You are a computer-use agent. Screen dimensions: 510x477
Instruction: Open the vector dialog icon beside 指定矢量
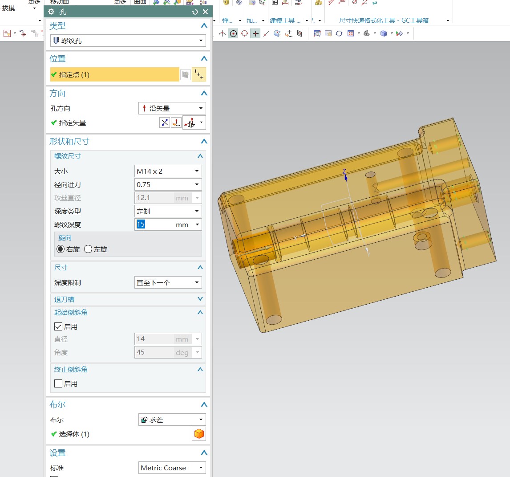click(x=176, y=123)
